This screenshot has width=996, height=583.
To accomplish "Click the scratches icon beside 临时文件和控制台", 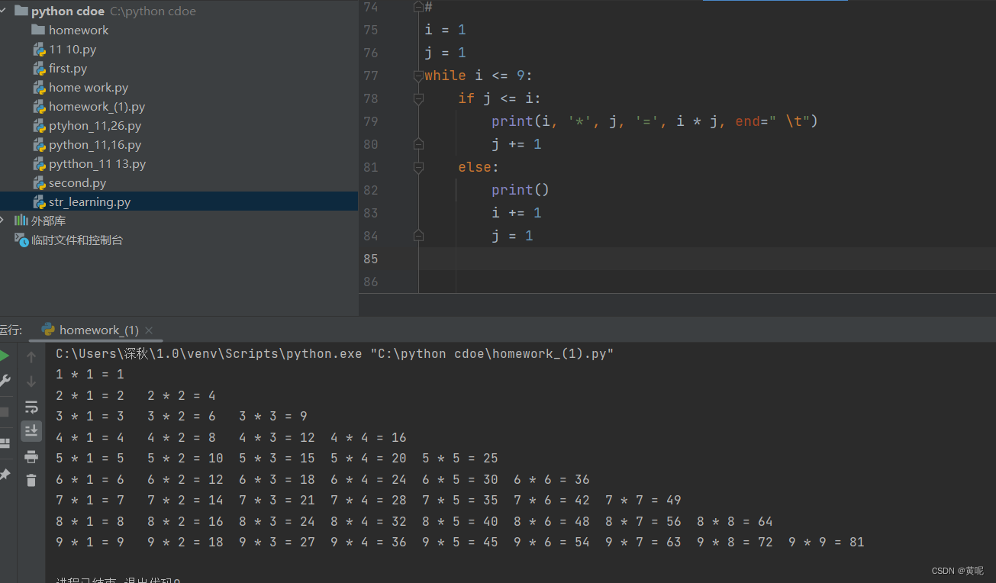I will (x=21, y=240).
